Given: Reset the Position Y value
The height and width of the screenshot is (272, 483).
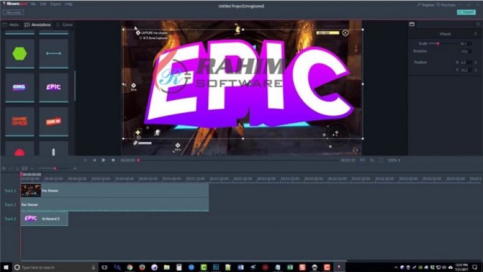Looking at the screenshot, I should [x=476, y=70].
